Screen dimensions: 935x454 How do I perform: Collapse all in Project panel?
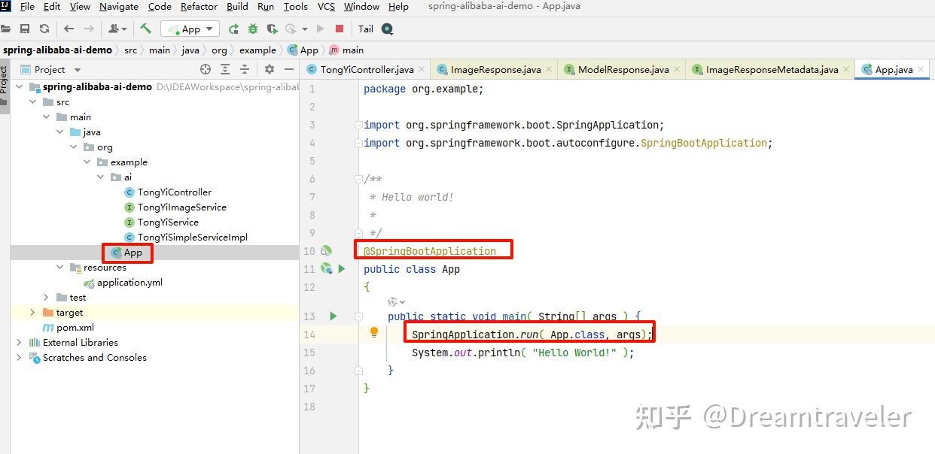[244, 69]
